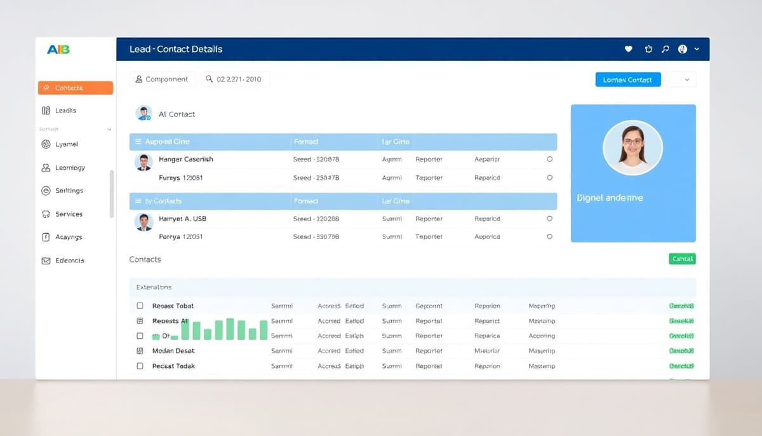Click the green Cantal button

click(x=681, y=259)
